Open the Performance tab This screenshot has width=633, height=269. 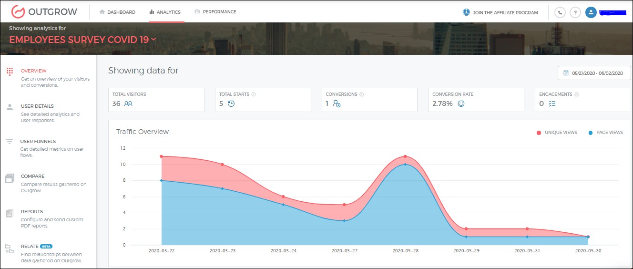(215, 12)
